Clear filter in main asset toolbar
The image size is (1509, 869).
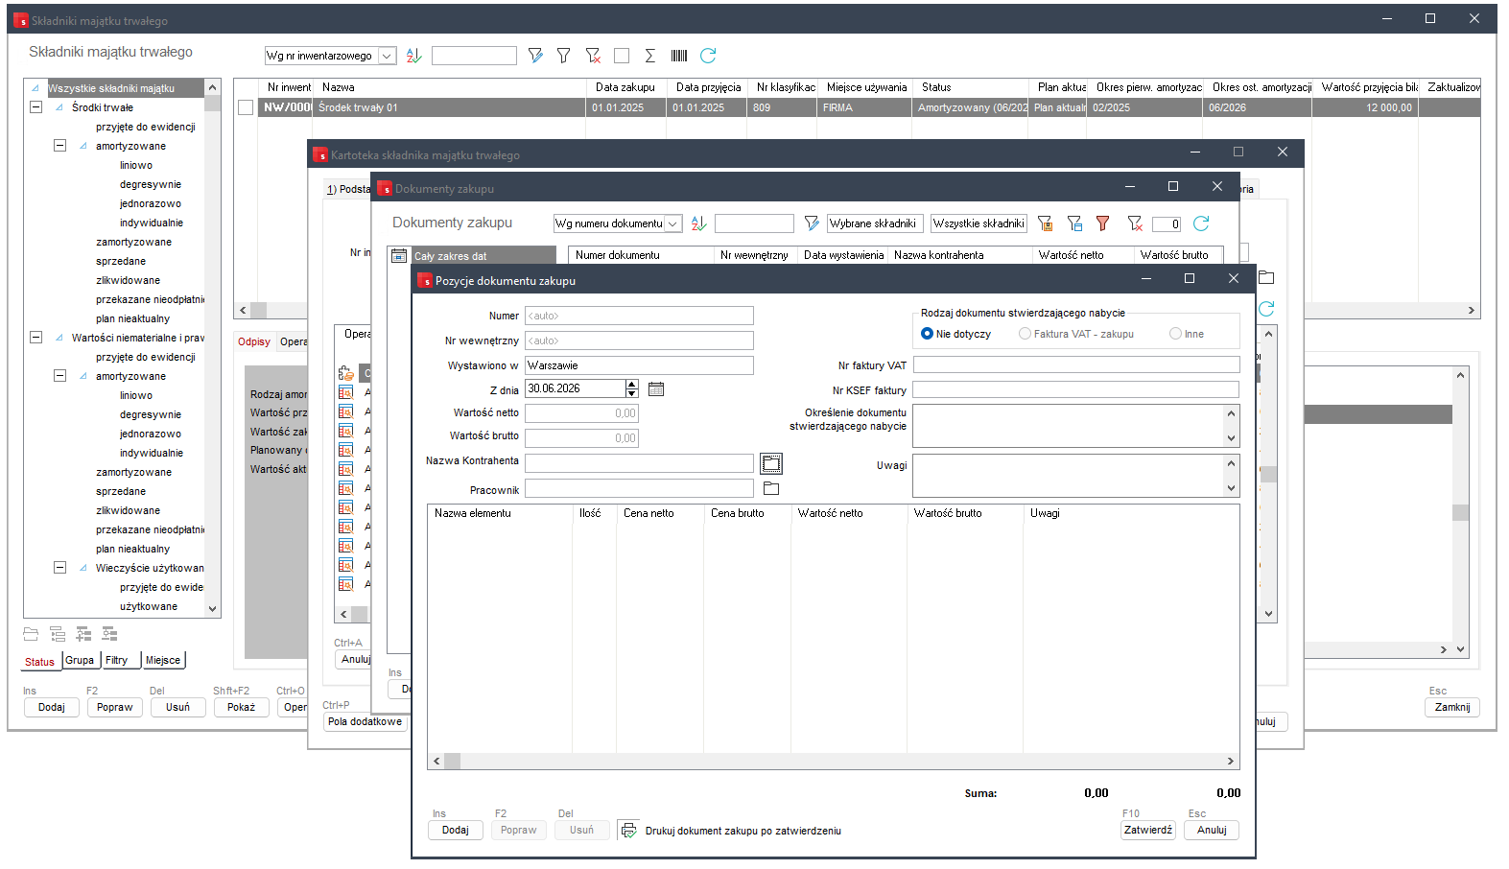(593, 57)
